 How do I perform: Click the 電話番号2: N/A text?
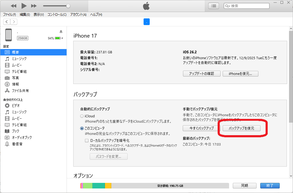(x=92, y=64)
